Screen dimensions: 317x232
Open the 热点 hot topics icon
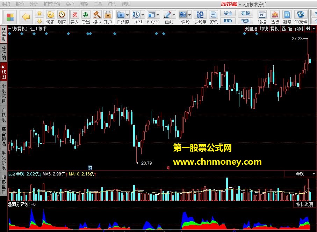coord(275,17)
